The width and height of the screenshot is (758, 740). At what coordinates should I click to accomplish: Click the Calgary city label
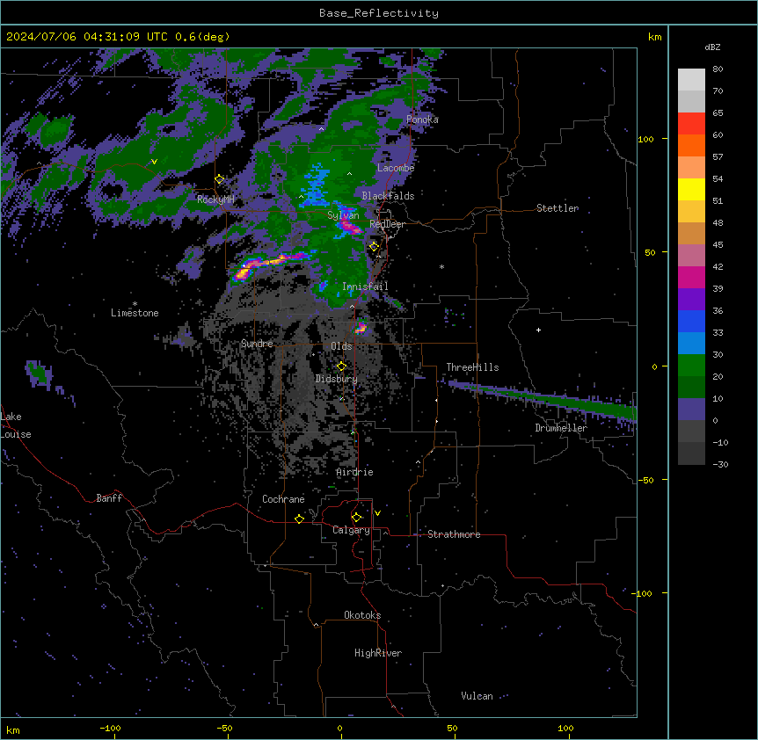351,530
